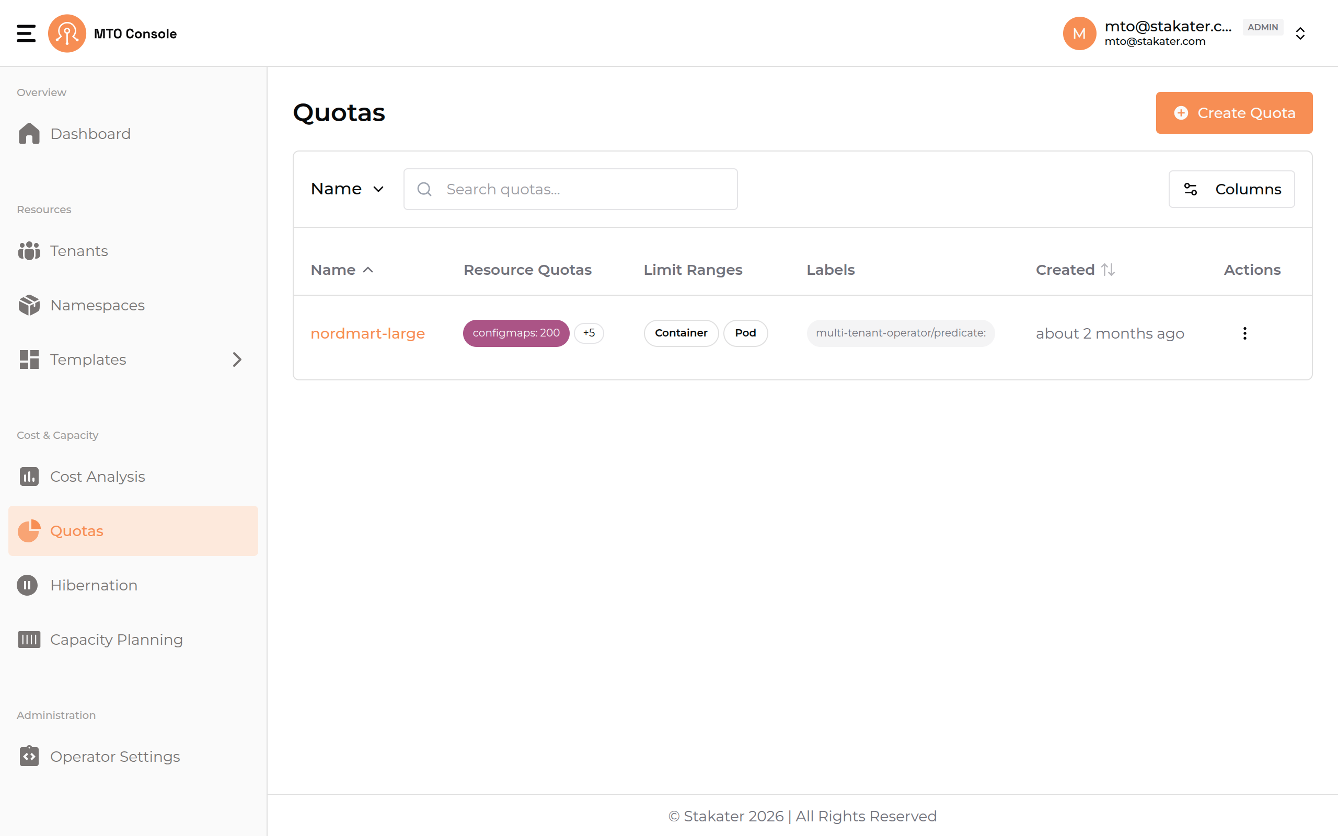Open the Dashboard page
Viewport: 1338px width, 836px height.
133,134
